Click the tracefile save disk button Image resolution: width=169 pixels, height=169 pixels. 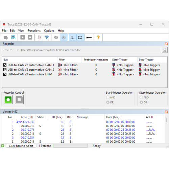coord(165,50)
